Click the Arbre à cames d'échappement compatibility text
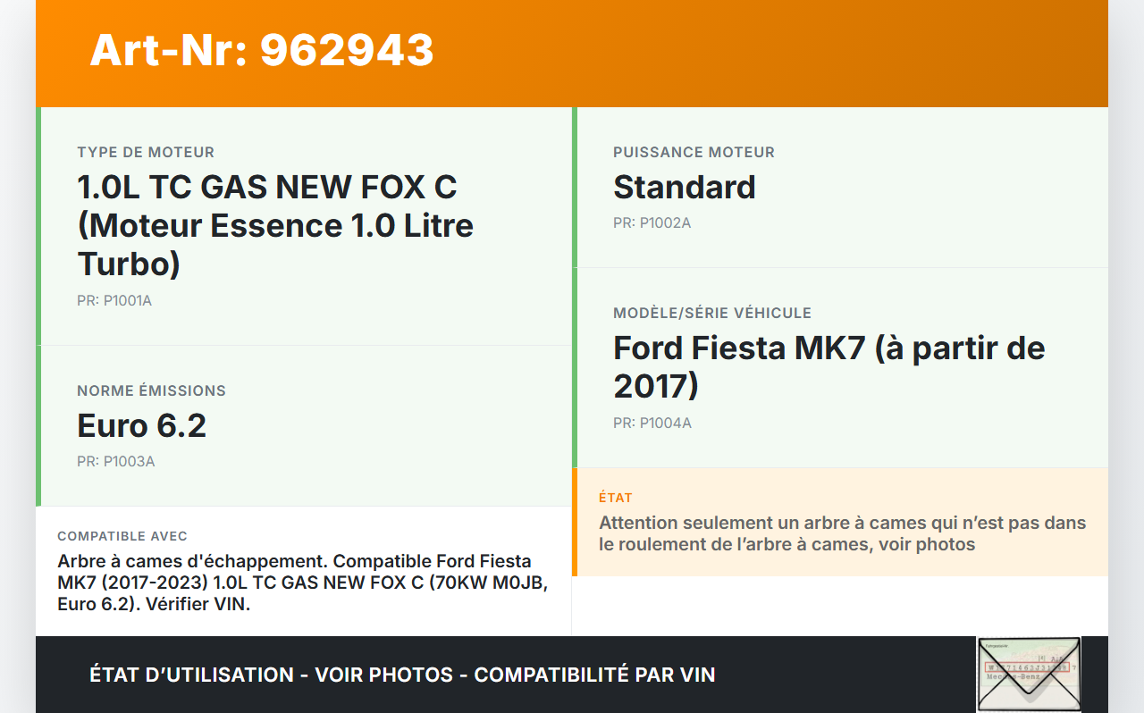The height and width of the screenshot is (713, 1144). (x=302, y=583)
